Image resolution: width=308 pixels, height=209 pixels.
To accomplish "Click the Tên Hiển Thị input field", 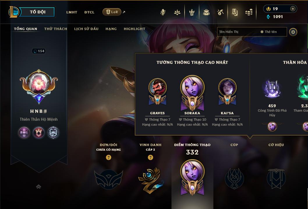I will pyautogui.click(x=238, y=32).
